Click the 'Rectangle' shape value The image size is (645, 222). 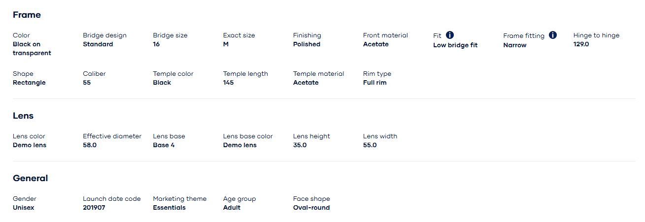point(29,83)
